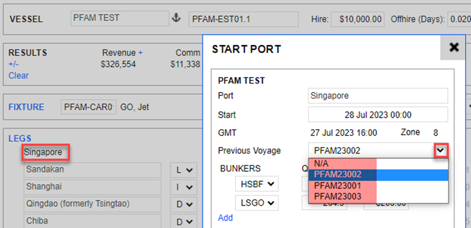Image resolution: width=471 pixels, height=228 pixels.
Task: Click the Add bunker link
Action: click(x=225, y=218)
